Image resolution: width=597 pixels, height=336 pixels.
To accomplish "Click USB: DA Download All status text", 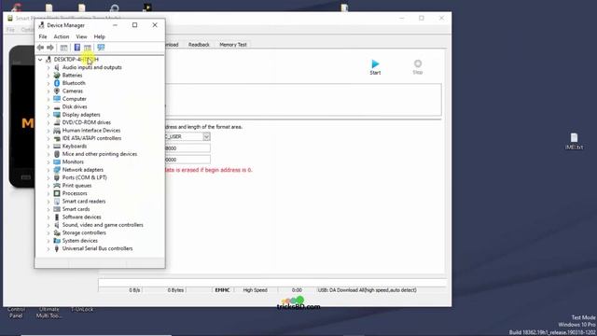I will point(367,290).
